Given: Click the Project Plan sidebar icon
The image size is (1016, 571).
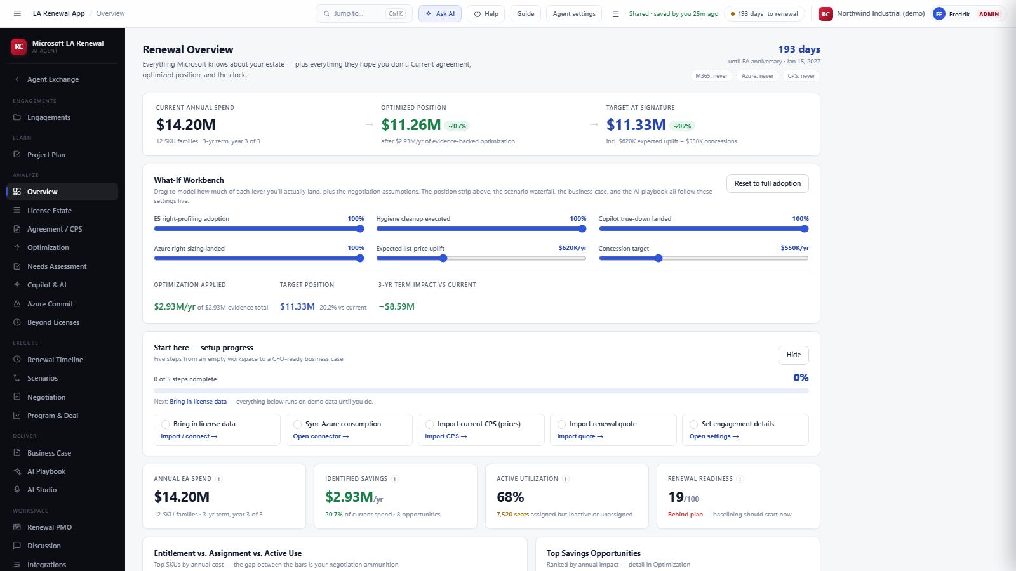Looking at the screenshot, I should (17, 155).
